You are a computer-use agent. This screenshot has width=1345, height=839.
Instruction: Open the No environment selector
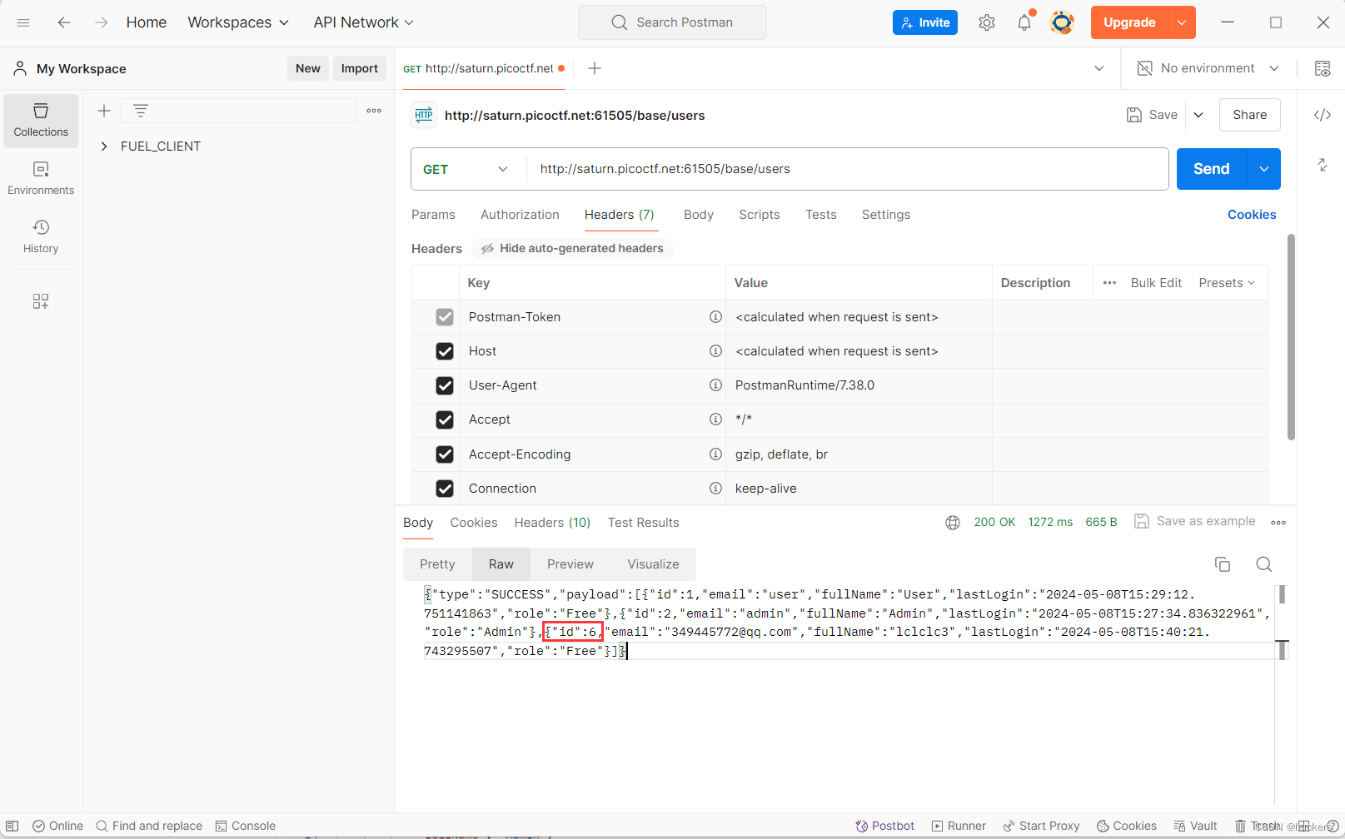(1208, 68)
